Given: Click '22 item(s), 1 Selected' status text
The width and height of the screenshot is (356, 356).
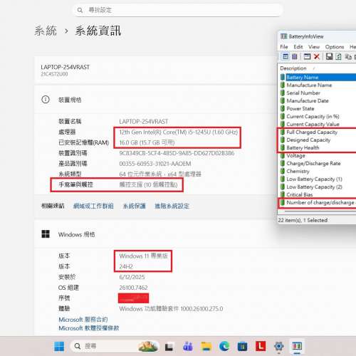Looking at the screenshot, I should click(x=303, y=220).
